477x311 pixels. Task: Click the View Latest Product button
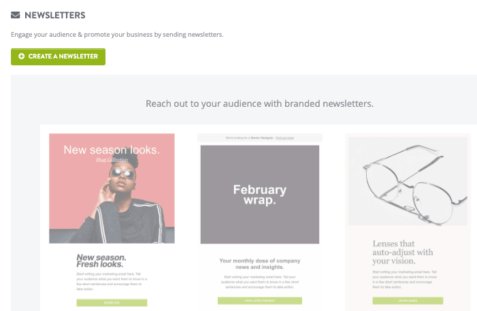[260, 301]
